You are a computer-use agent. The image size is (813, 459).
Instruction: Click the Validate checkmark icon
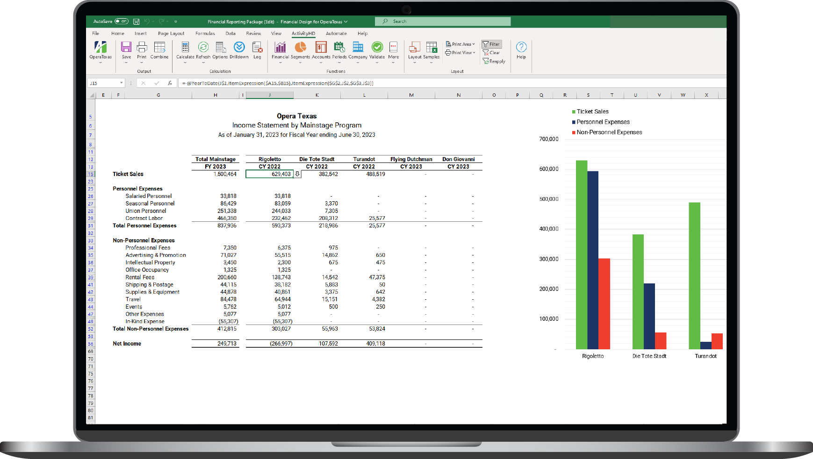(377, 48)
